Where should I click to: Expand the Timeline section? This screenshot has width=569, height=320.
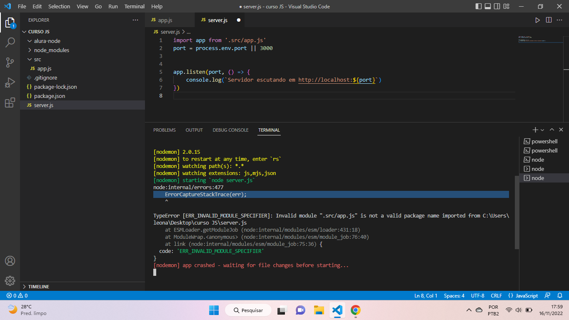82,287
